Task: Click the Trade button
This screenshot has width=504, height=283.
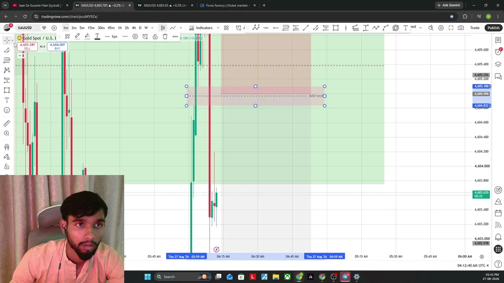Action: click(x=475, y=28)
